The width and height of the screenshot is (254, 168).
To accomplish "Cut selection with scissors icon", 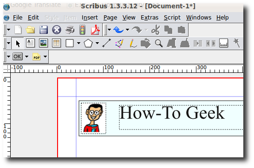I will (x=156, y=30).
